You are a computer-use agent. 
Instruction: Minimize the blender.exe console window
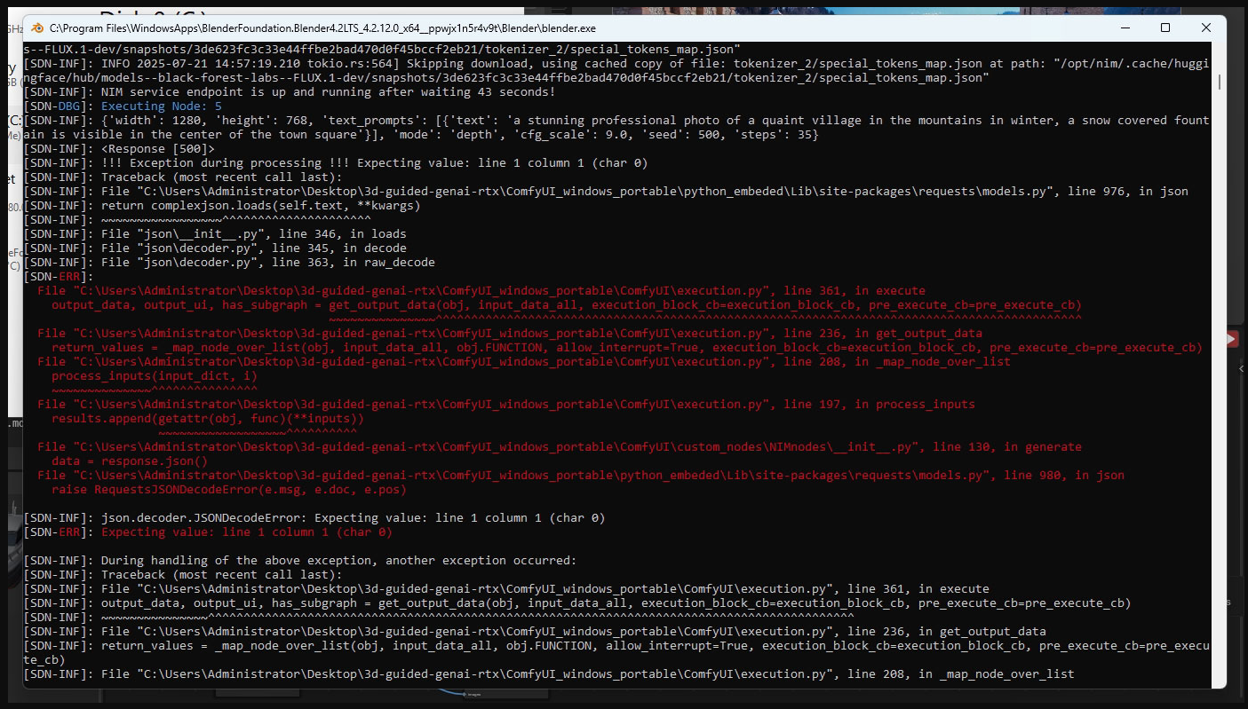1124,28
